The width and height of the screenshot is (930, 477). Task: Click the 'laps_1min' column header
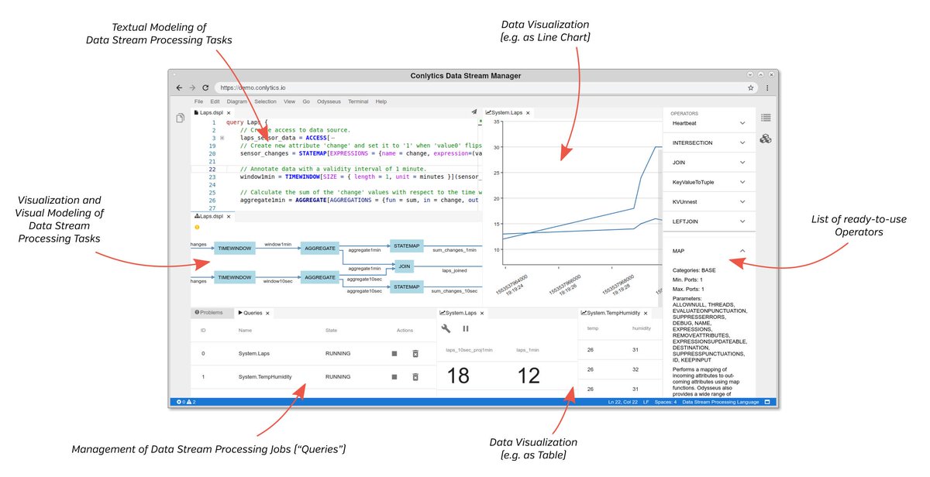(x=528, y=350)
